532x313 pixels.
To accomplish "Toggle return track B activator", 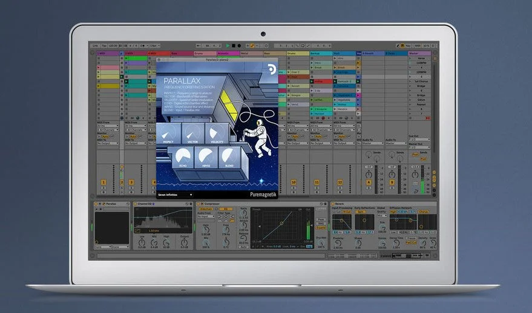I will click(x=392, y=182).
